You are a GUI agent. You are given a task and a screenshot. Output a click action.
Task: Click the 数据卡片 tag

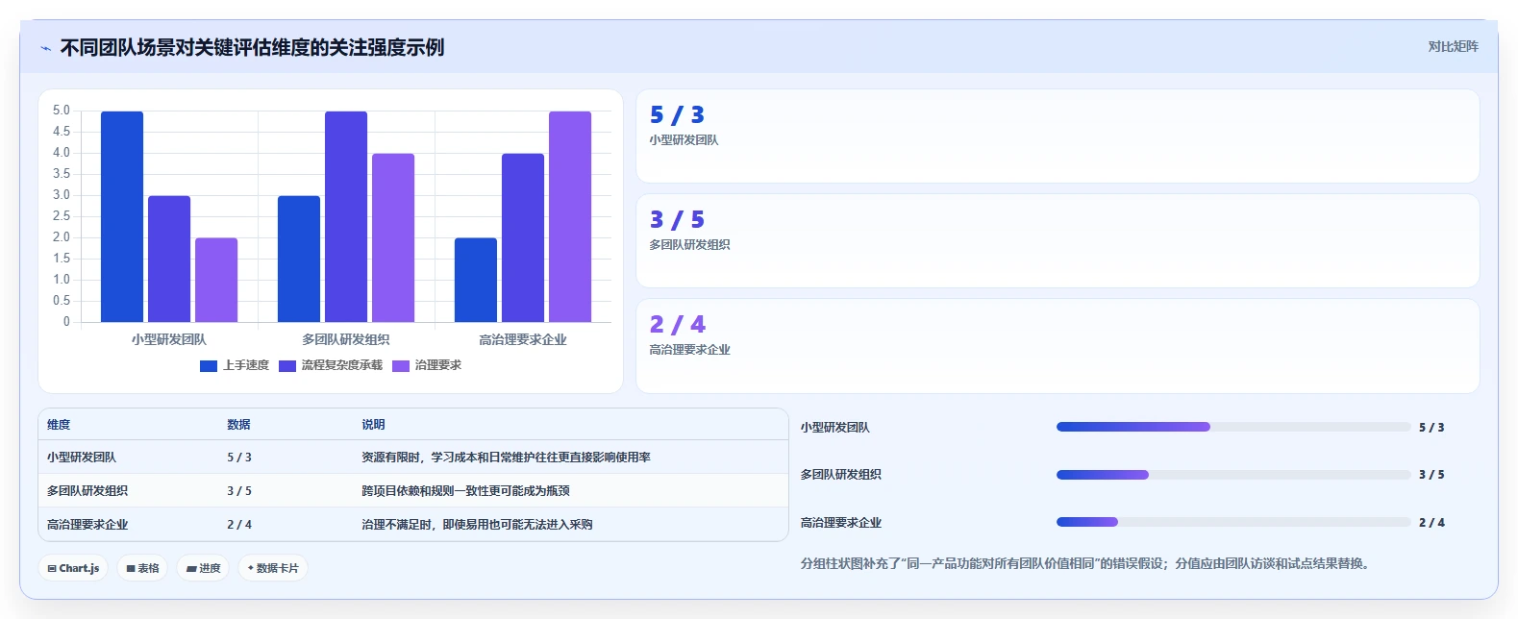[x=273, y=568]
